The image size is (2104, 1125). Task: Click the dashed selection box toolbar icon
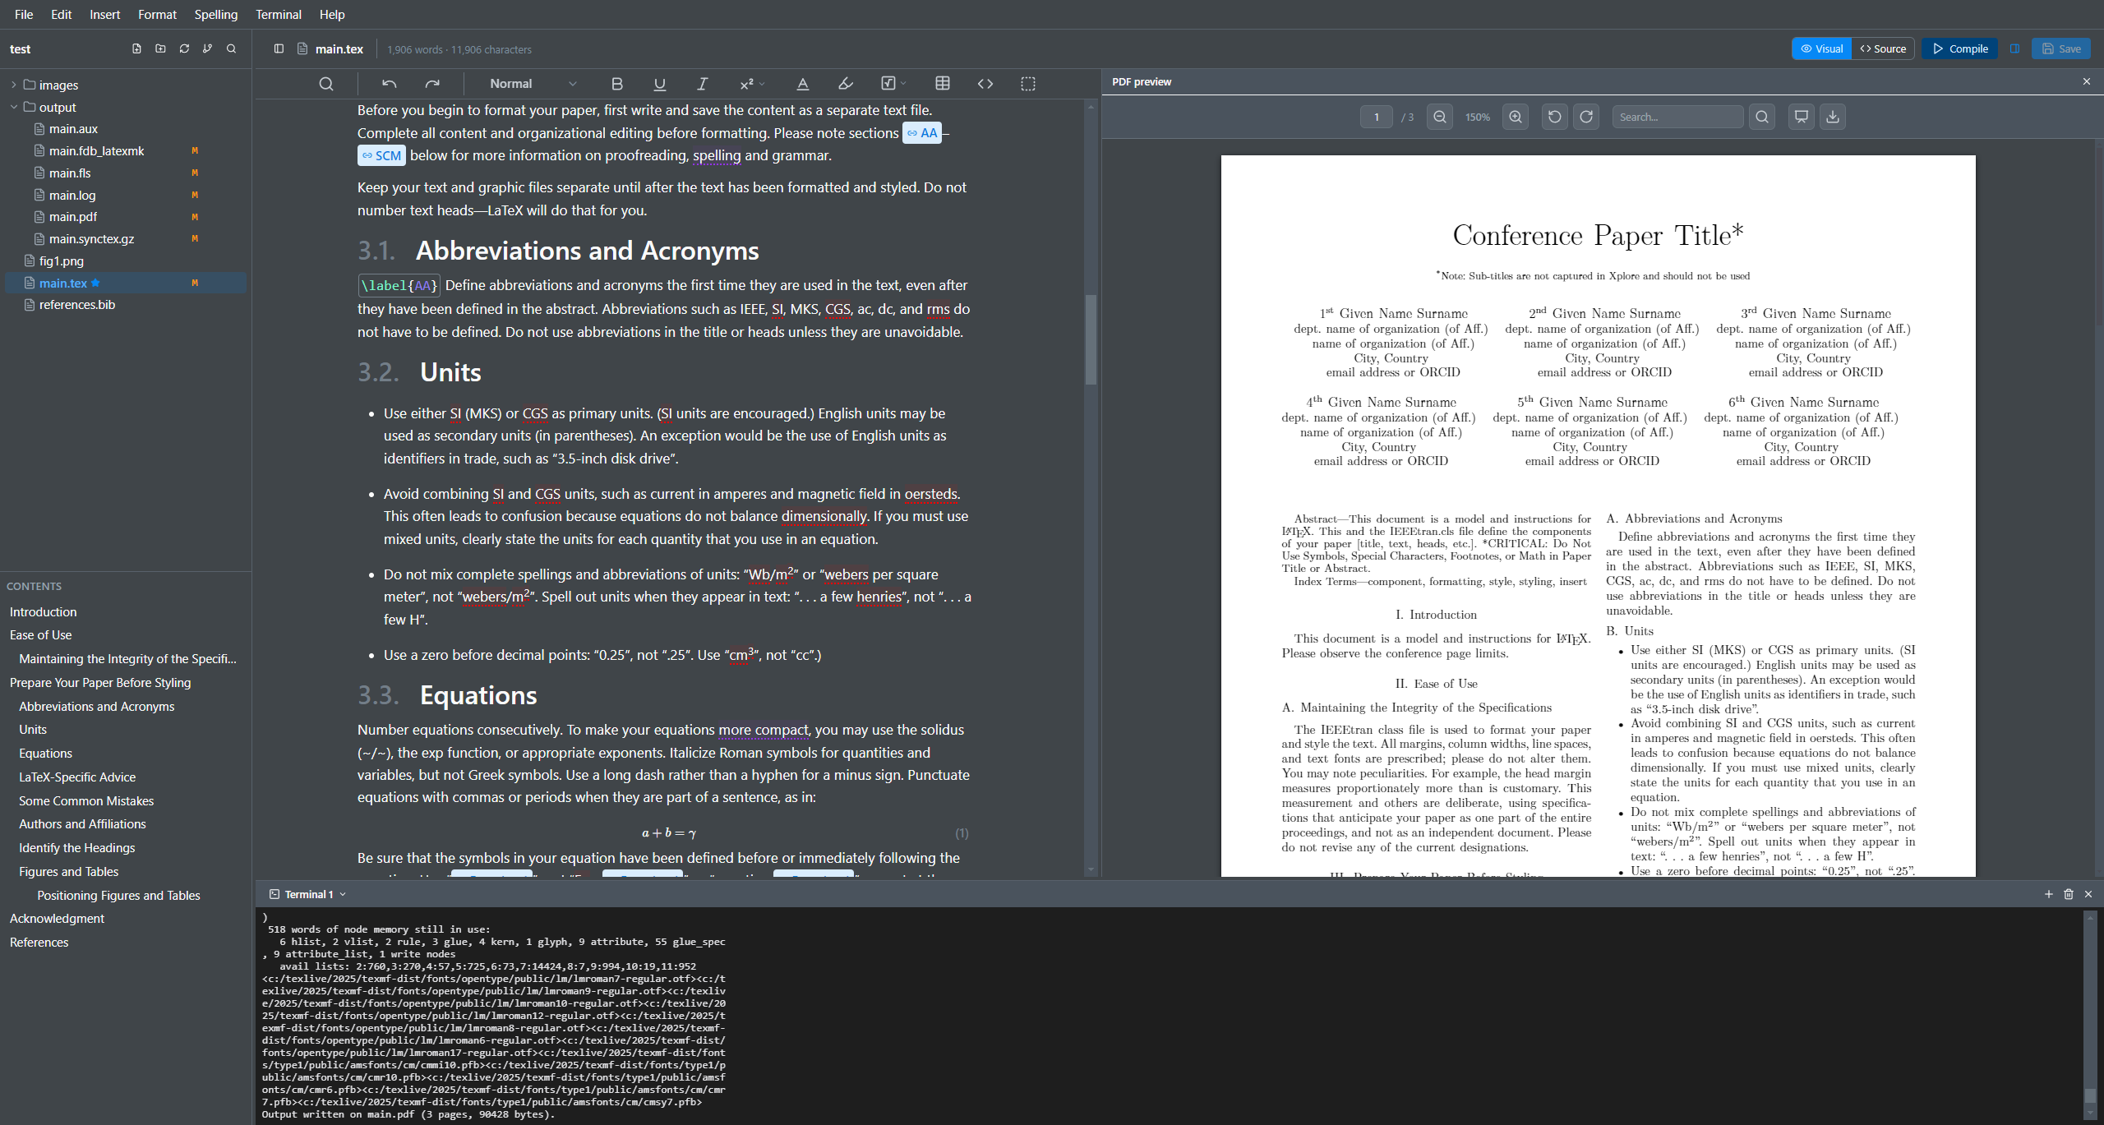pos(1028,84)
